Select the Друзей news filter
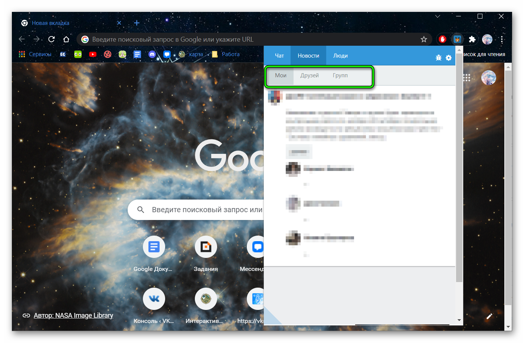This screenshot has height=343, width=524. (310, 75)
